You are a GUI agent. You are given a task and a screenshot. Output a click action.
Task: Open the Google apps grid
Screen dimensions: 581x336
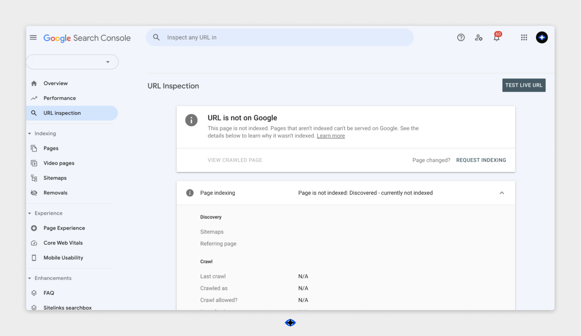pyautogui.click(x=524, y=37)
